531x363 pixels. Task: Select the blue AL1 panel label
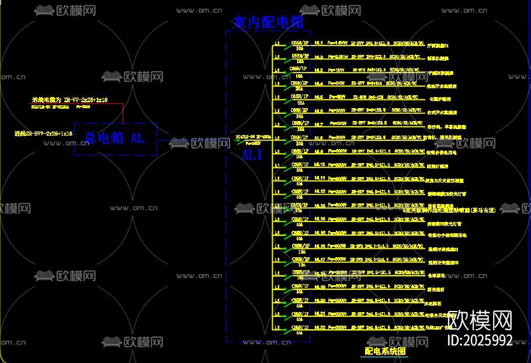[252, 155]
